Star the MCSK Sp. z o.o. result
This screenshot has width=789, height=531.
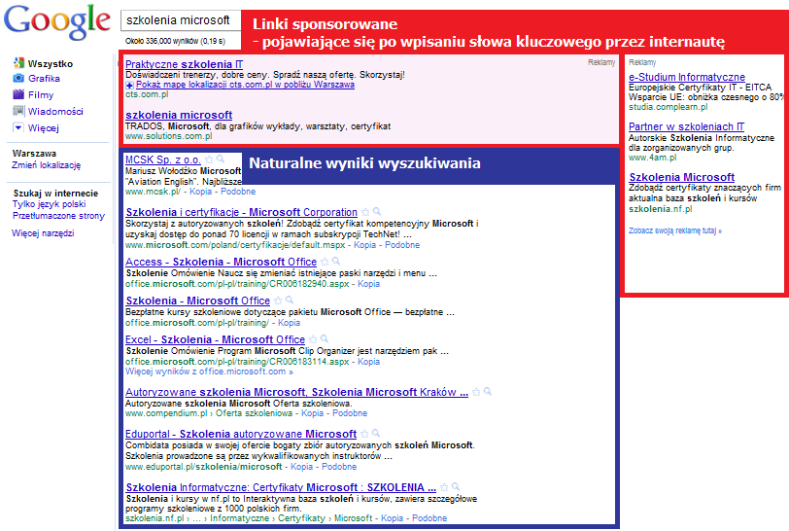(x=209, y=159)
